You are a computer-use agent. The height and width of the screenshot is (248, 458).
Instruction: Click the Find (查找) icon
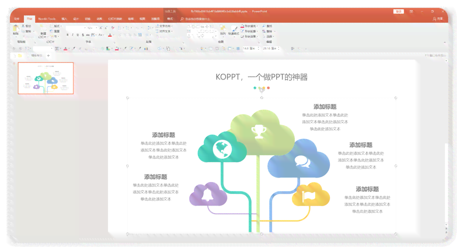(264, 26)
